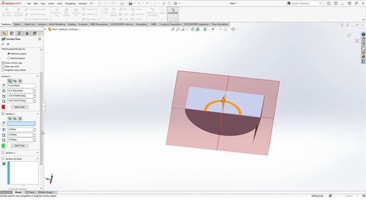Click reverse section direction icon in Section 1
The width and height of the screenshot is (366, 205).
coord(3,86)
